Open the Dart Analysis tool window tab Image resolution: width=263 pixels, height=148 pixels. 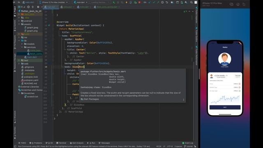pos(77,143)
